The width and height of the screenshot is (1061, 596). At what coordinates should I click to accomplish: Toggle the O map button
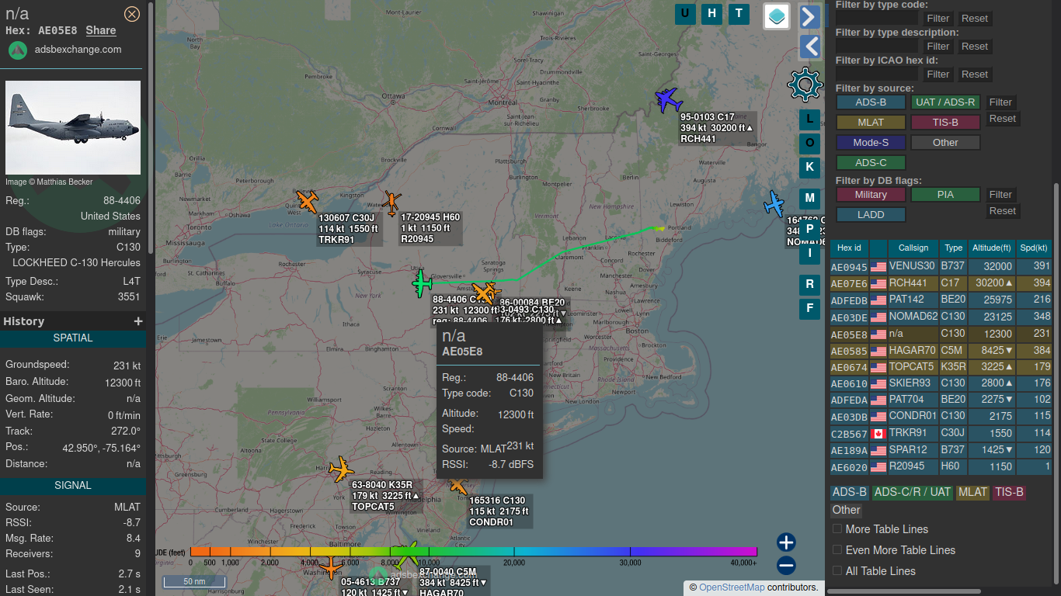(x=809, y=143)
